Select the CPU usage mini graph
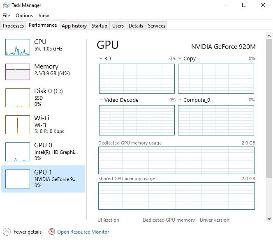This screenshot has height=243, width=273. 18,47
